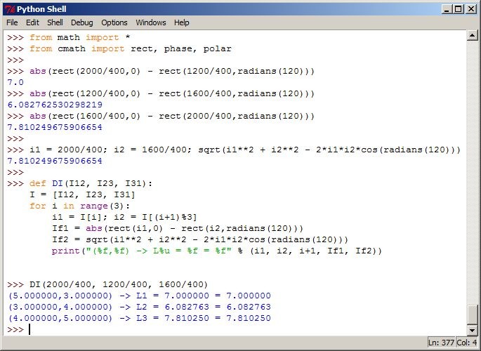Open the File menu

pos(12,22)
